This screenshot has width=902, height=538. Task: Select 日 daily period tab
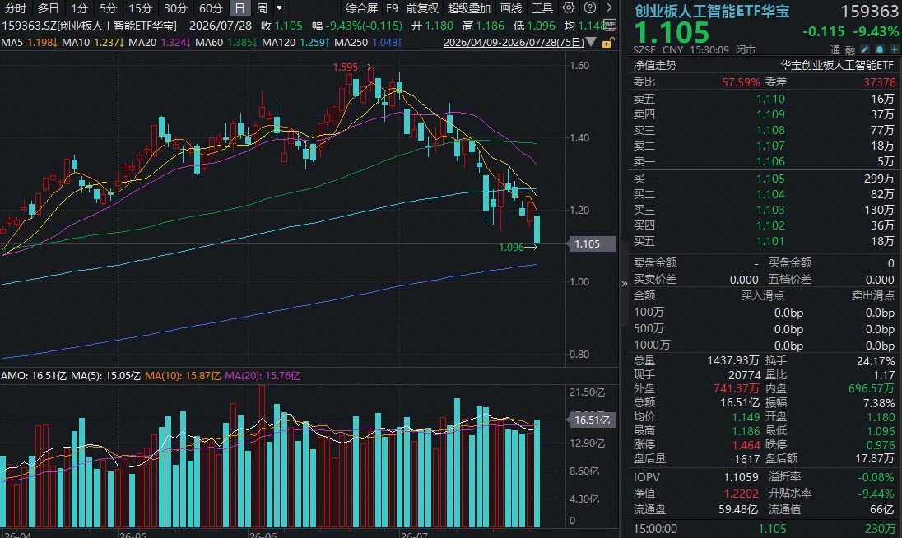[239, 8]
